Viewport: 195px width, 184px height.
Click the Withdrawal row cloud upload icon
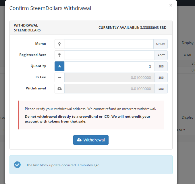point(59,89)
